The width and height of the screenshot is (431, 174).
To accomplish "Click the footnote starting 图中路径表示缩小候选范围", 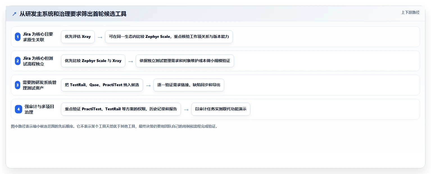I will (x=114, y=127).
